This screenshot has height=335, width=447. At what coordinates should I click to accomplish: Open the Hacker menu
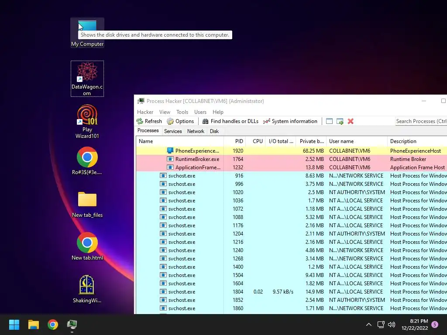click(x=145, y=112)
